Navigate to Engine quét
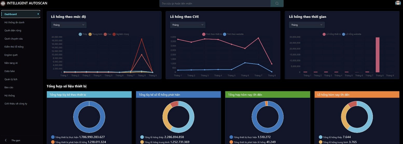 click(11, 55)
